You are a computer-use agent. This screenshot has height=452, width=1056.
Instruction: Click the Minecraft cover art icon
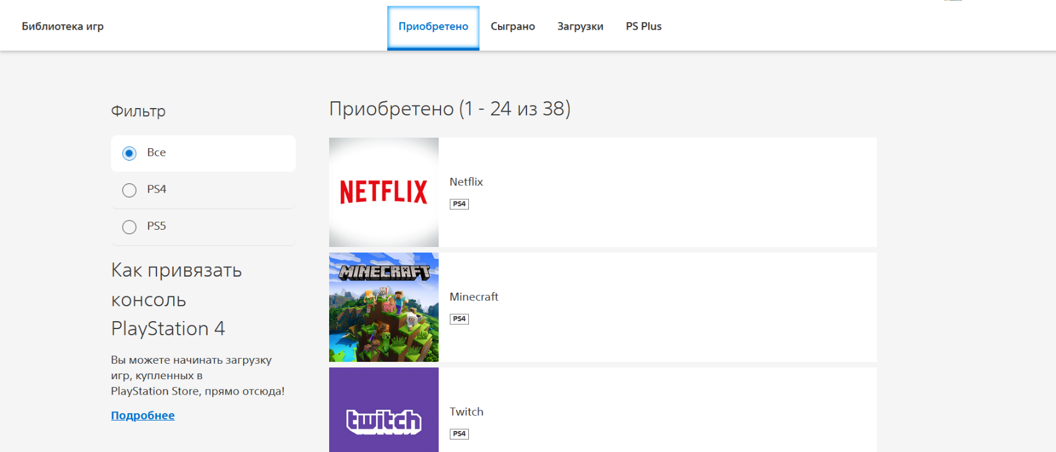[x=384, y=307]
